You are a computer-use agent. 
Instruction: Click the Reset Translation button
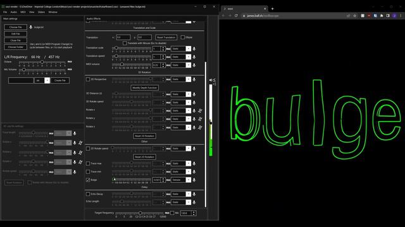tap(166, 37)
